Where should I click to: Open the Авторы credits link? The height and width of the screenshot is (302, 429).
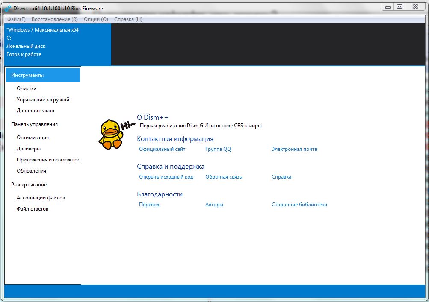pos(214,205)
